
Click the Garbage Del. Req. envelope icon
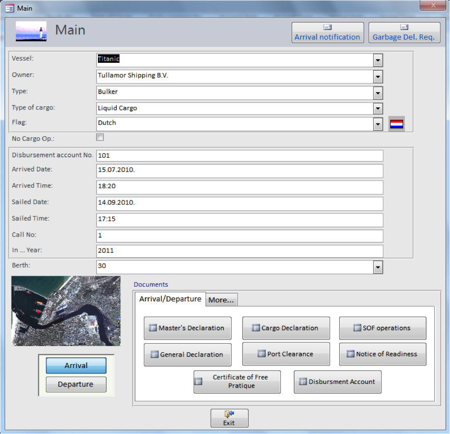[404, 27]
